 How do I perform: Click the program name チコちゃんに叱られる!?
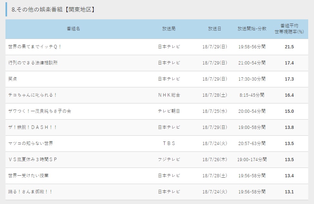click(x=33, y=95)
